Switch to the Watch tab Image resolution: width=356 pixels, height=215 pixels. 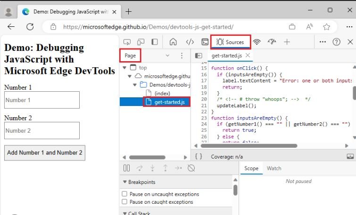tap(274, 168)
